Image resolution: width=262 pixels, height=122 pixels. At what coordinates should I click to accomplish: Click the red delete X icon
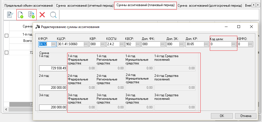[42, 15]
